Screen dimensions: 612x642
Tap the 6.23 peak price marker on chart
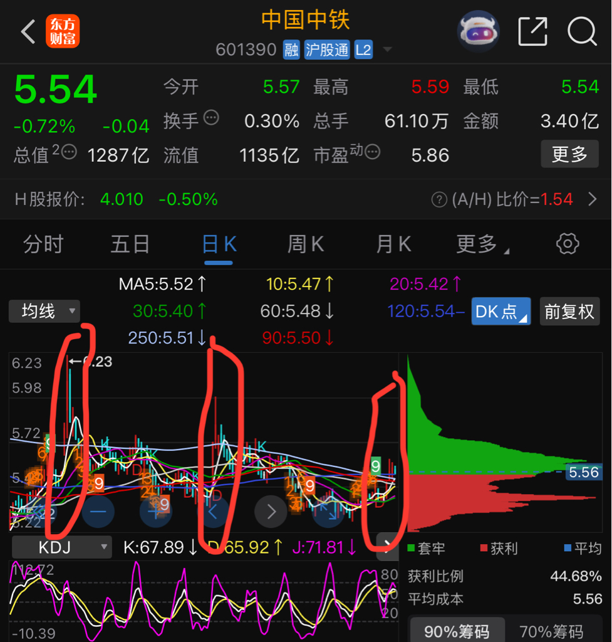click(91, 362)
